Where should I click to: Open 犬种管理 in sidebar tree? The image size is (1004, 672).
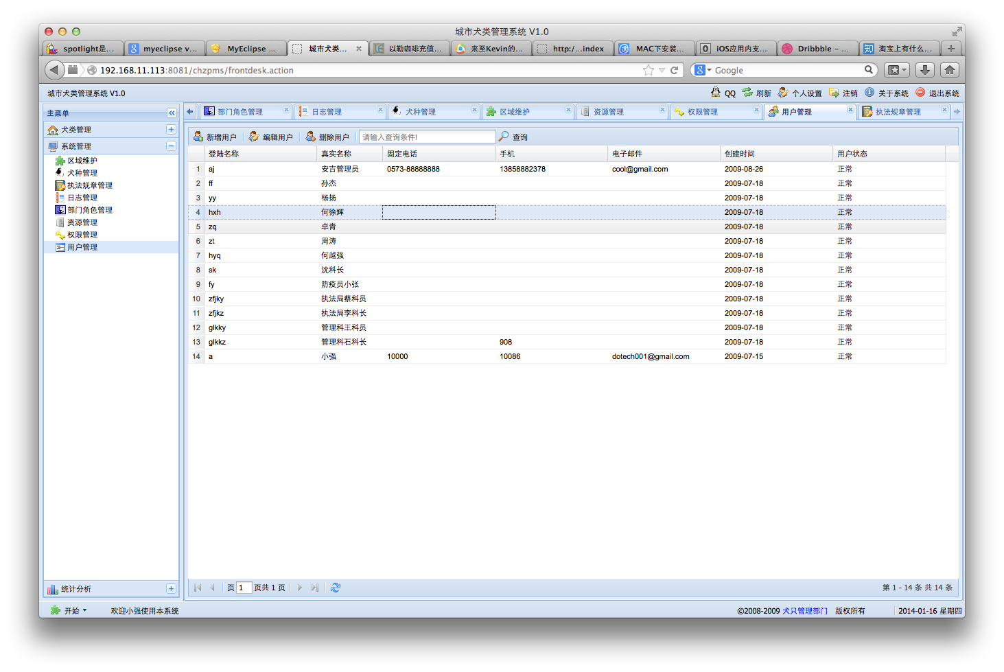pyautogui.click(x=82, y=173)
